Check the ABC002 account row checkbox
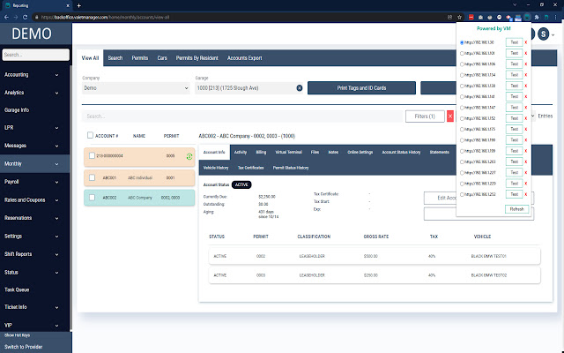The width and height of the screenshot is (564, 353). pos(92,198)
